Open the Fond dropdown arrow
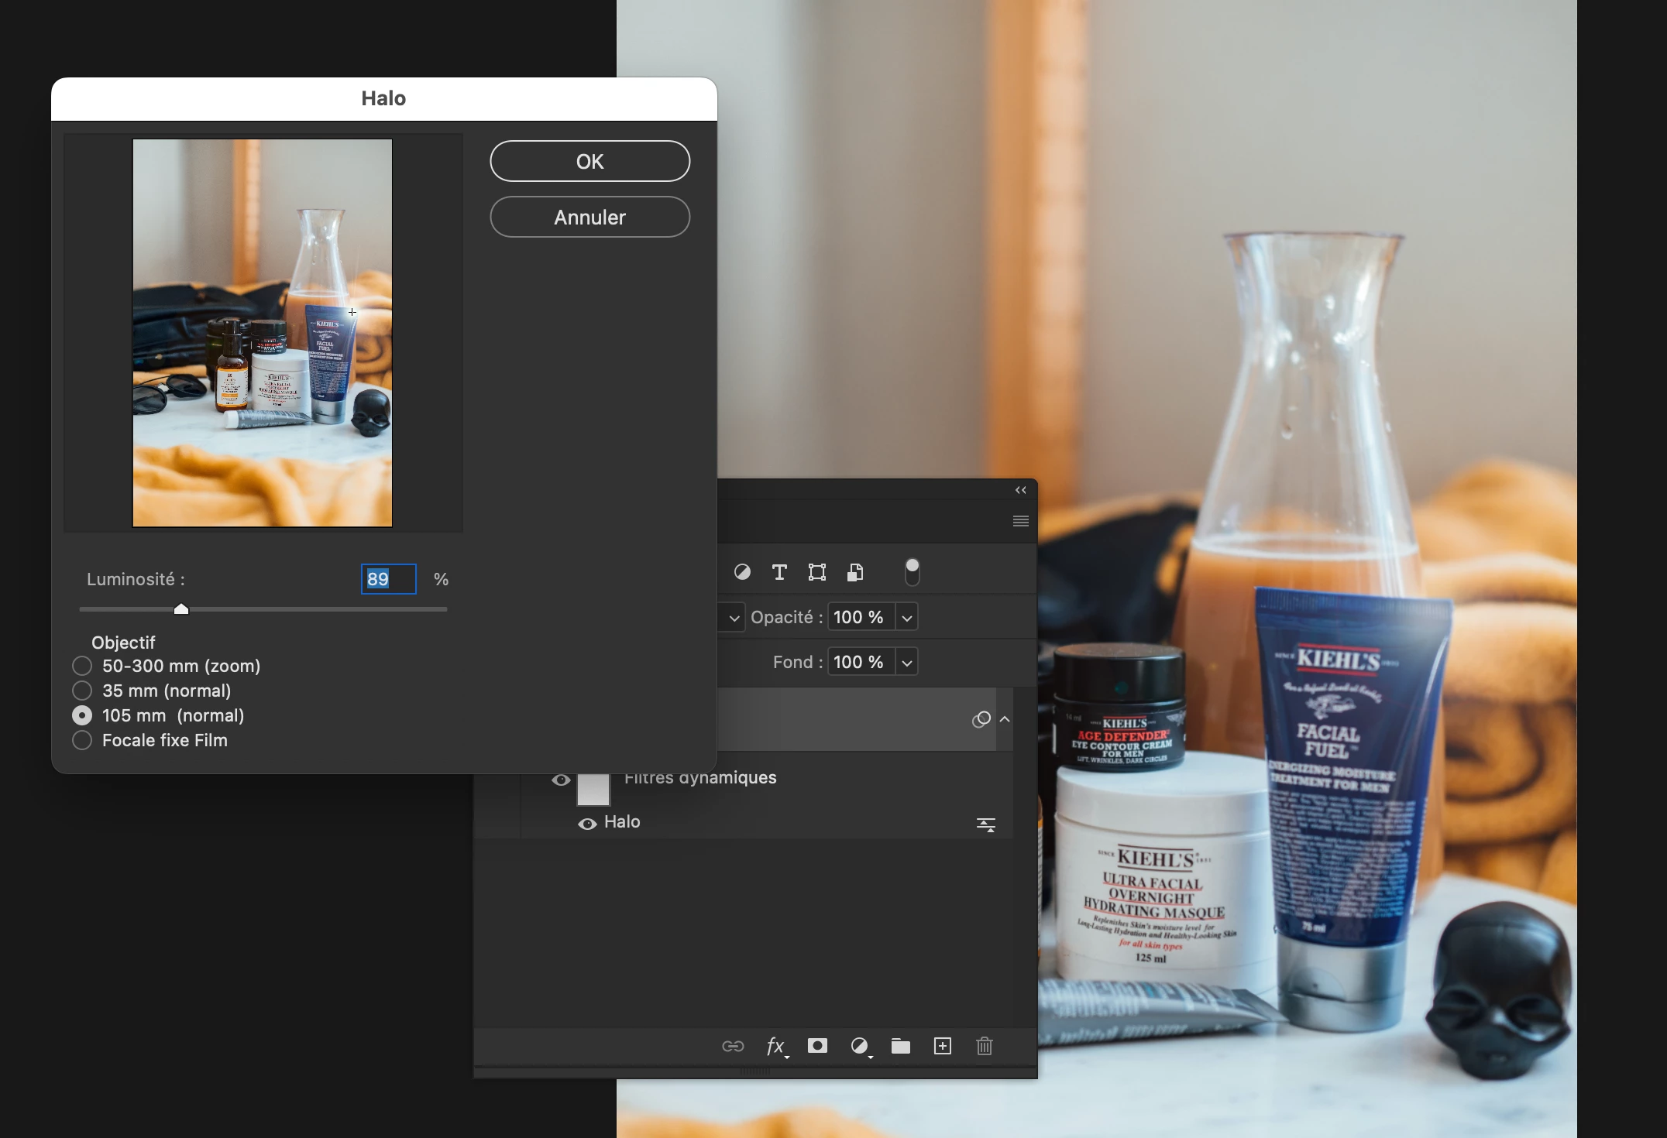 [906, 663]
